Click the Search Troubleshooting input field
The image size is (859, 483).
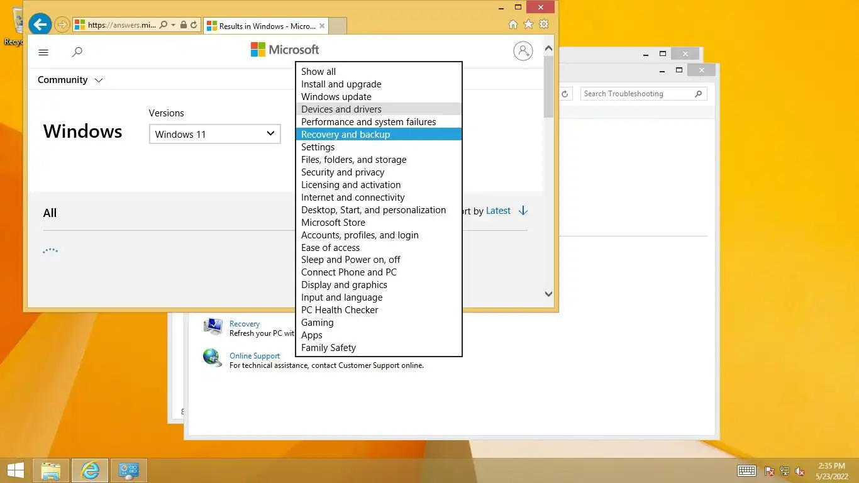pos(636,94)
